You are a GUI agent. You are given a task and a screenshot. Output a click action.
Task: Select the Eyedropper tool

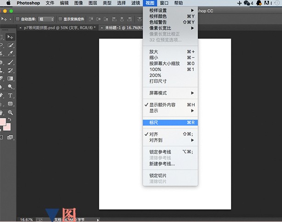11,53
